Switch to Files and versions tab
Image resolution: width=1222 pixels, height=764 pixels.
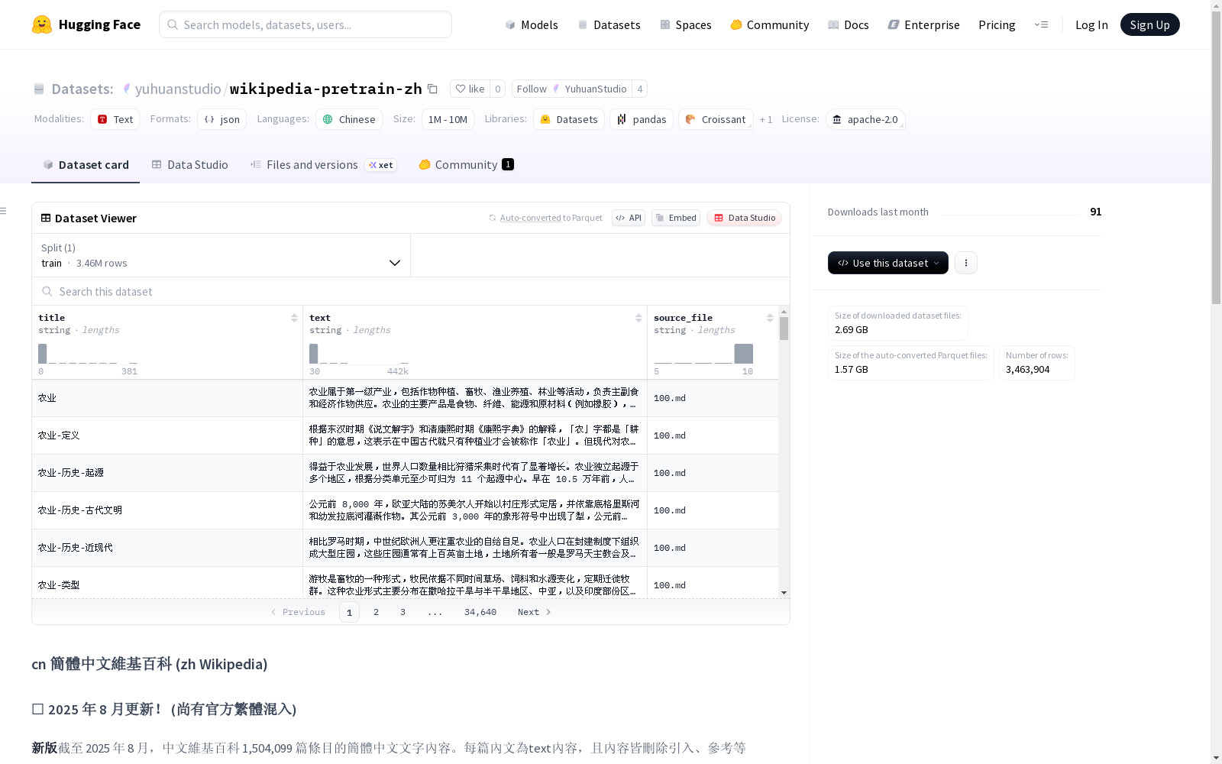[x=323, y=165]
